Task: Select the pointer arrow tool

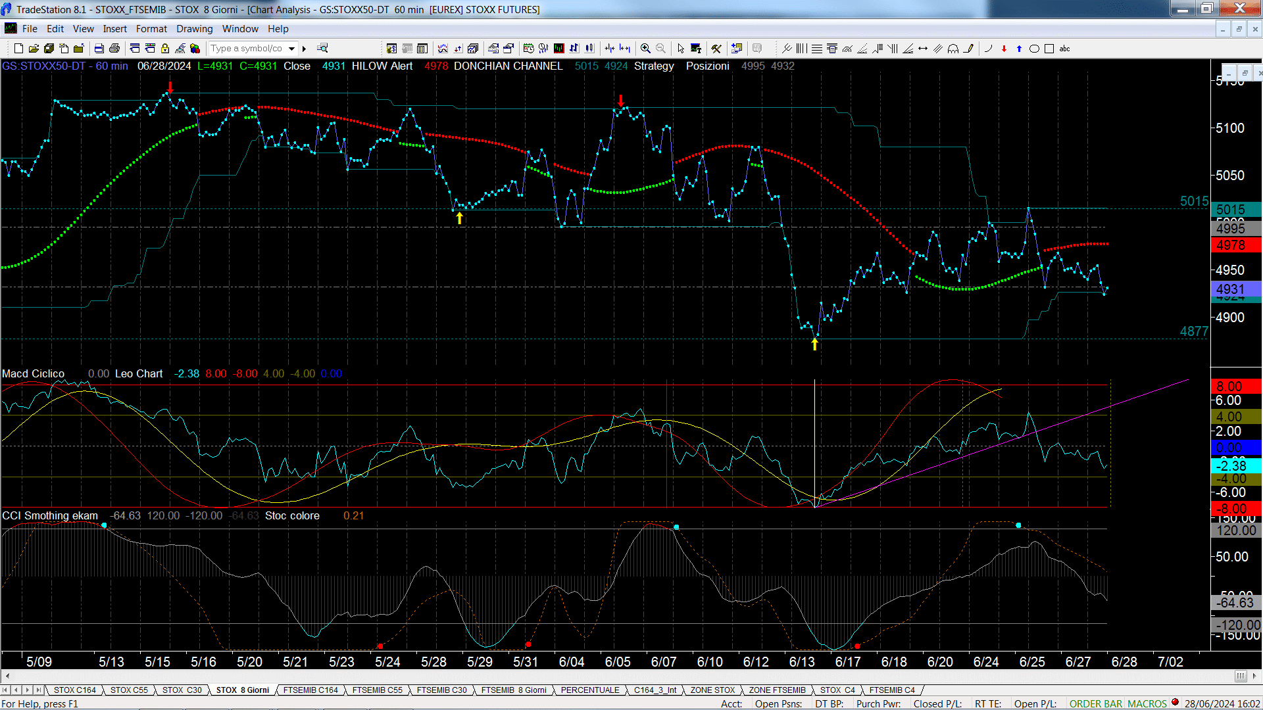Action: 681,48
